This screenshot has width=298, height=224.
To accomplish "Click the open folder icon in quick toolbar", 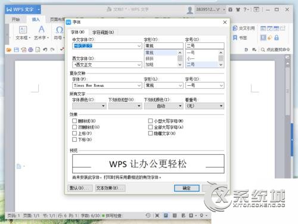I will [x=9, y=49].
